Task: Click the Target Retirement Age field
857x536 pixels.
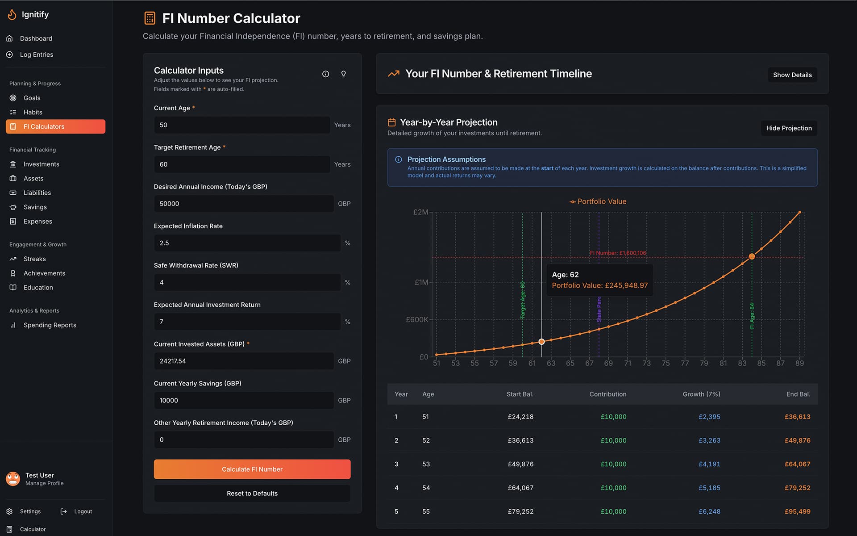Action: click(x=242, y=164)
